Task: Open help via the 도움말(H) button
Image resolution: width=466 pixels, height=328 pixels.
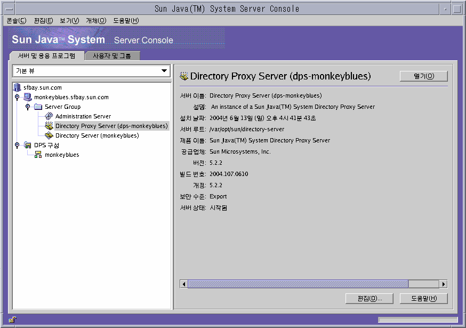Action: pyautogui.click(x=423, y=298)
